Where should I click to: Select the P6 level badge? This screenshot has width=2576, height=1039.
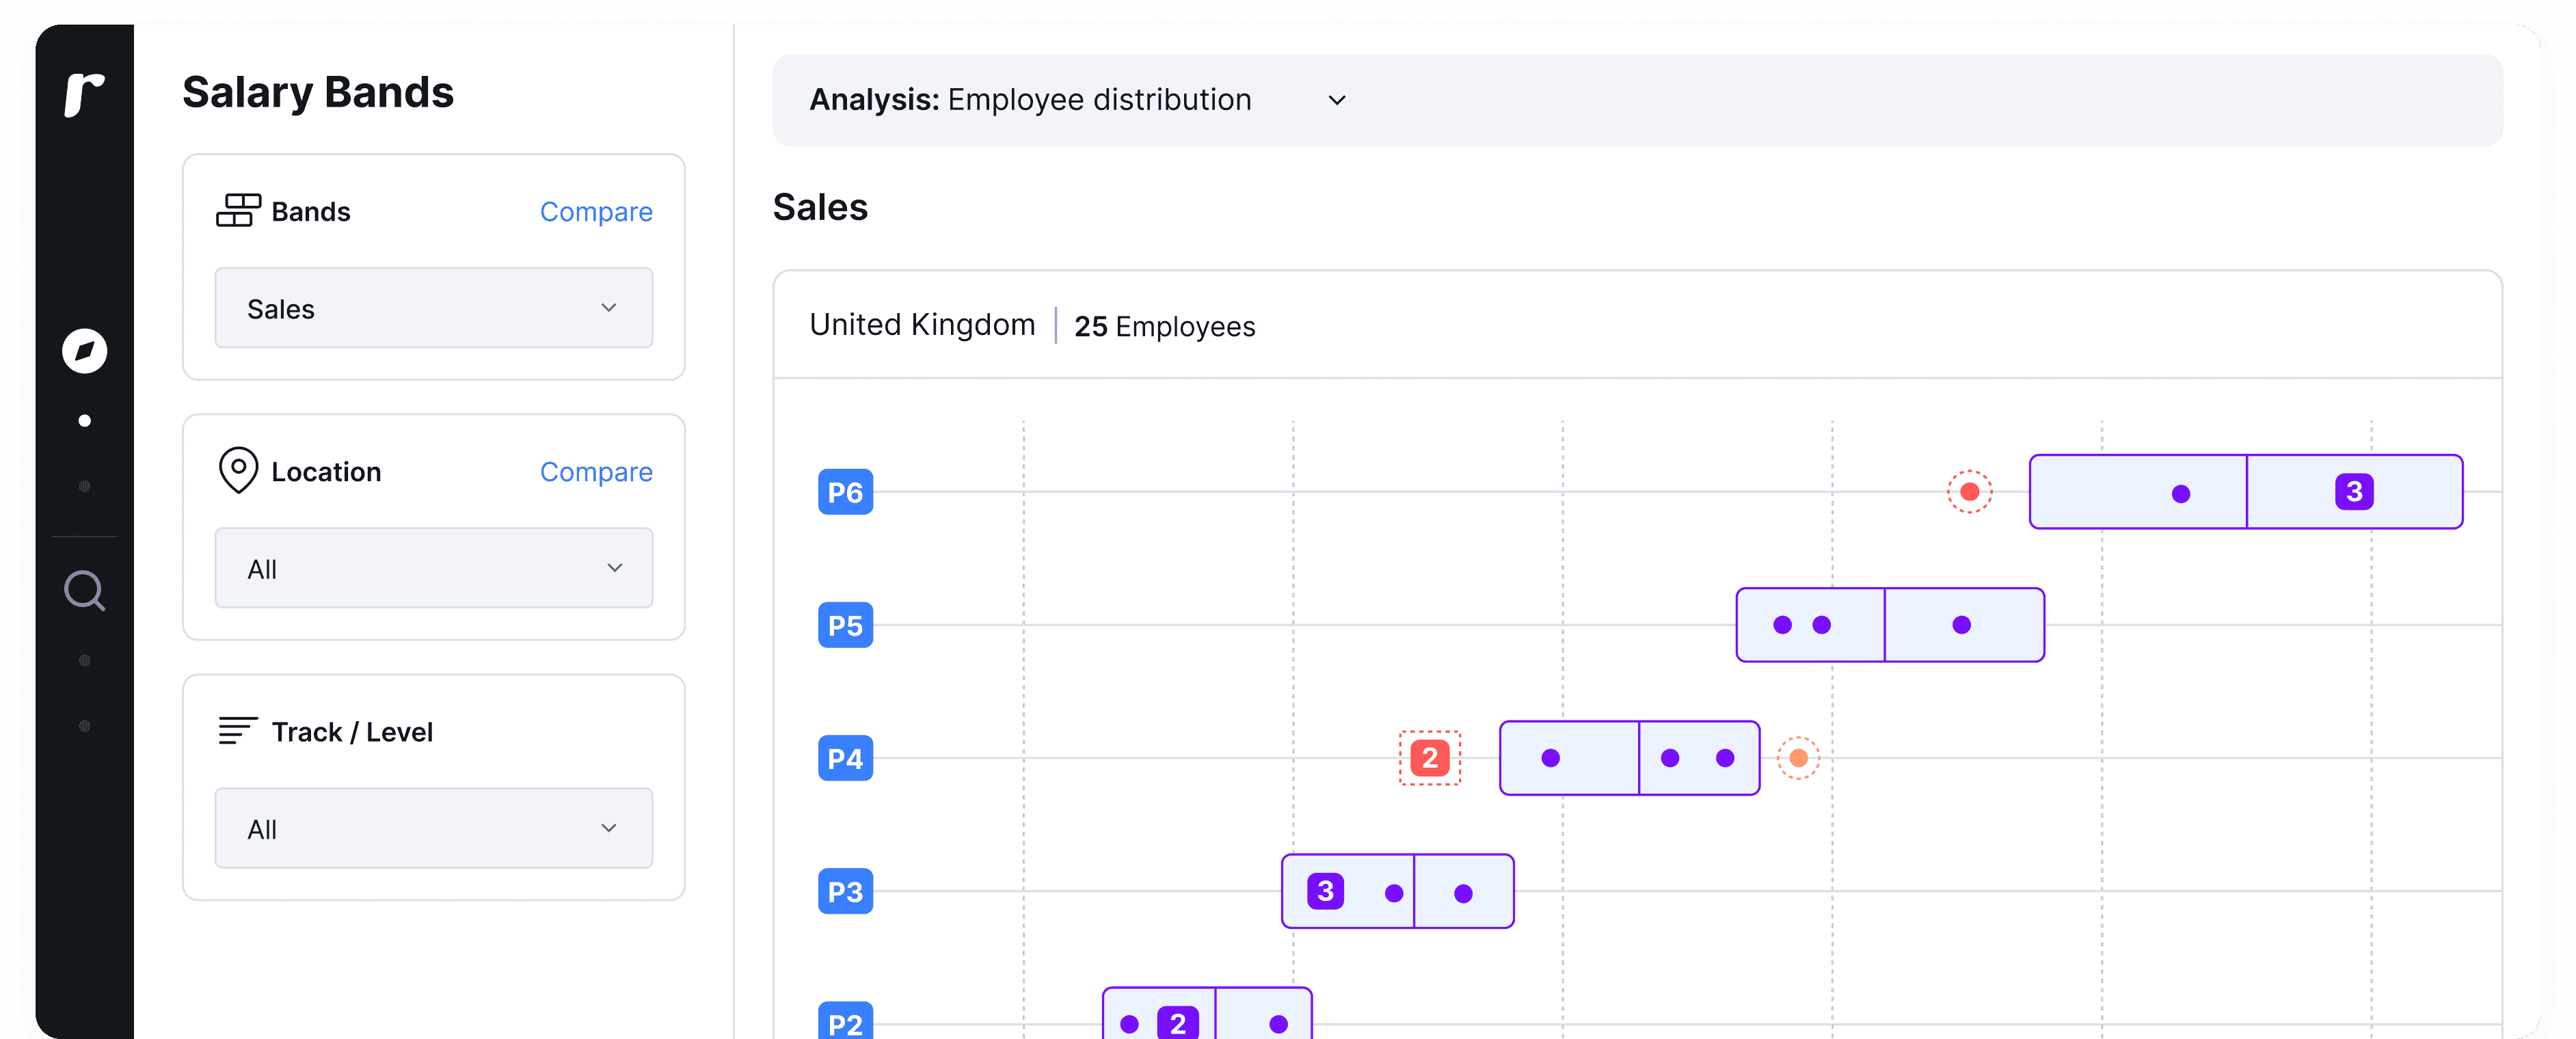coord(845,492)
